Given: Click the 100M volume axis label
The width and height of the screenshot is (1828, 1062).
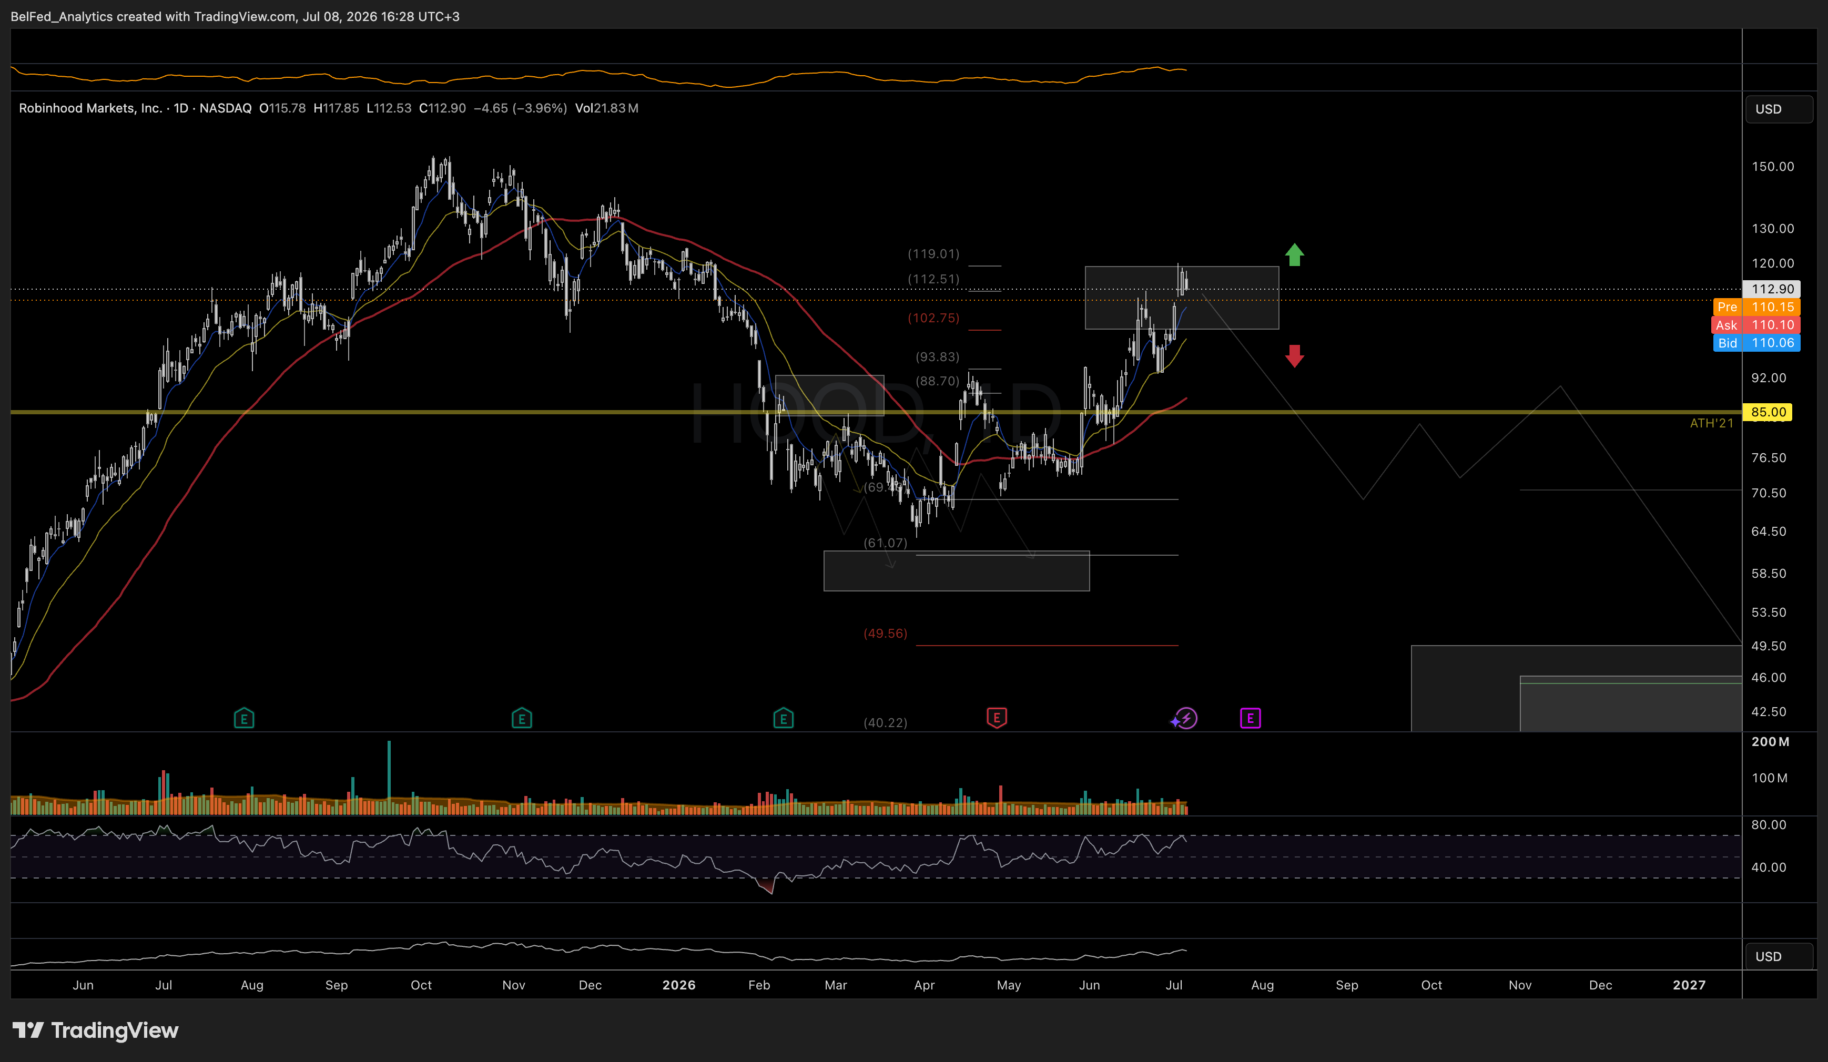Looking at the screenshot, I should click(1769, 779).
